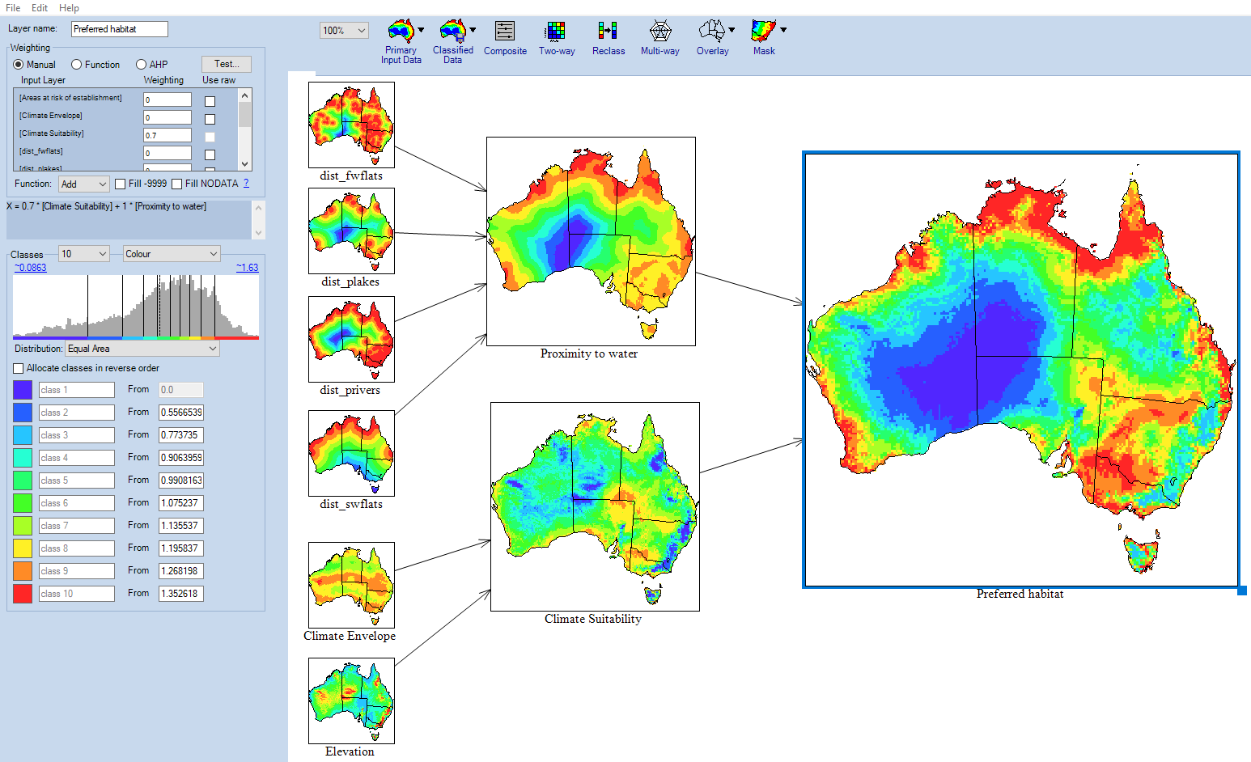Select [Climate Envelope] row in input layers
Screen dimensions: 1251x762
pyautogui.click(x=125, y=117)
